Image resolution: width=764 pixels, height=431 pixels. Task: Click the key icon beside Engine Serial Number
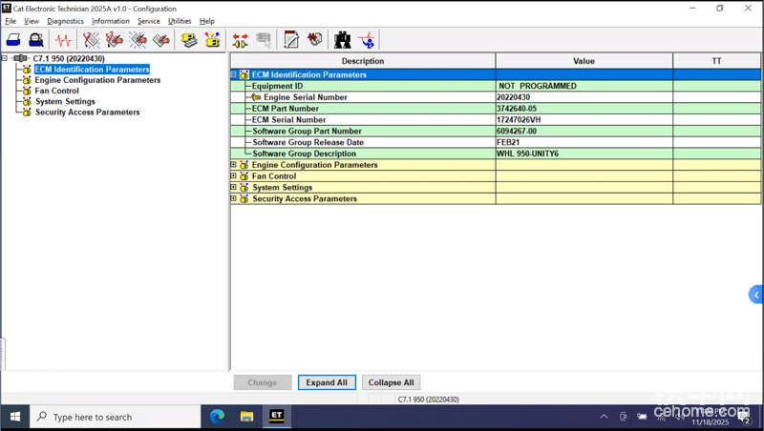(x=256, y=97)
